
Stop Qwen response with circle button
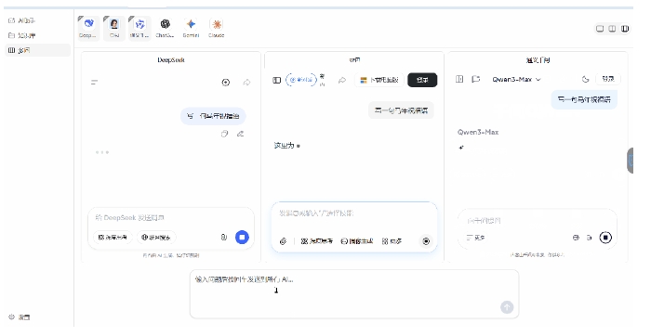[605, 238]
